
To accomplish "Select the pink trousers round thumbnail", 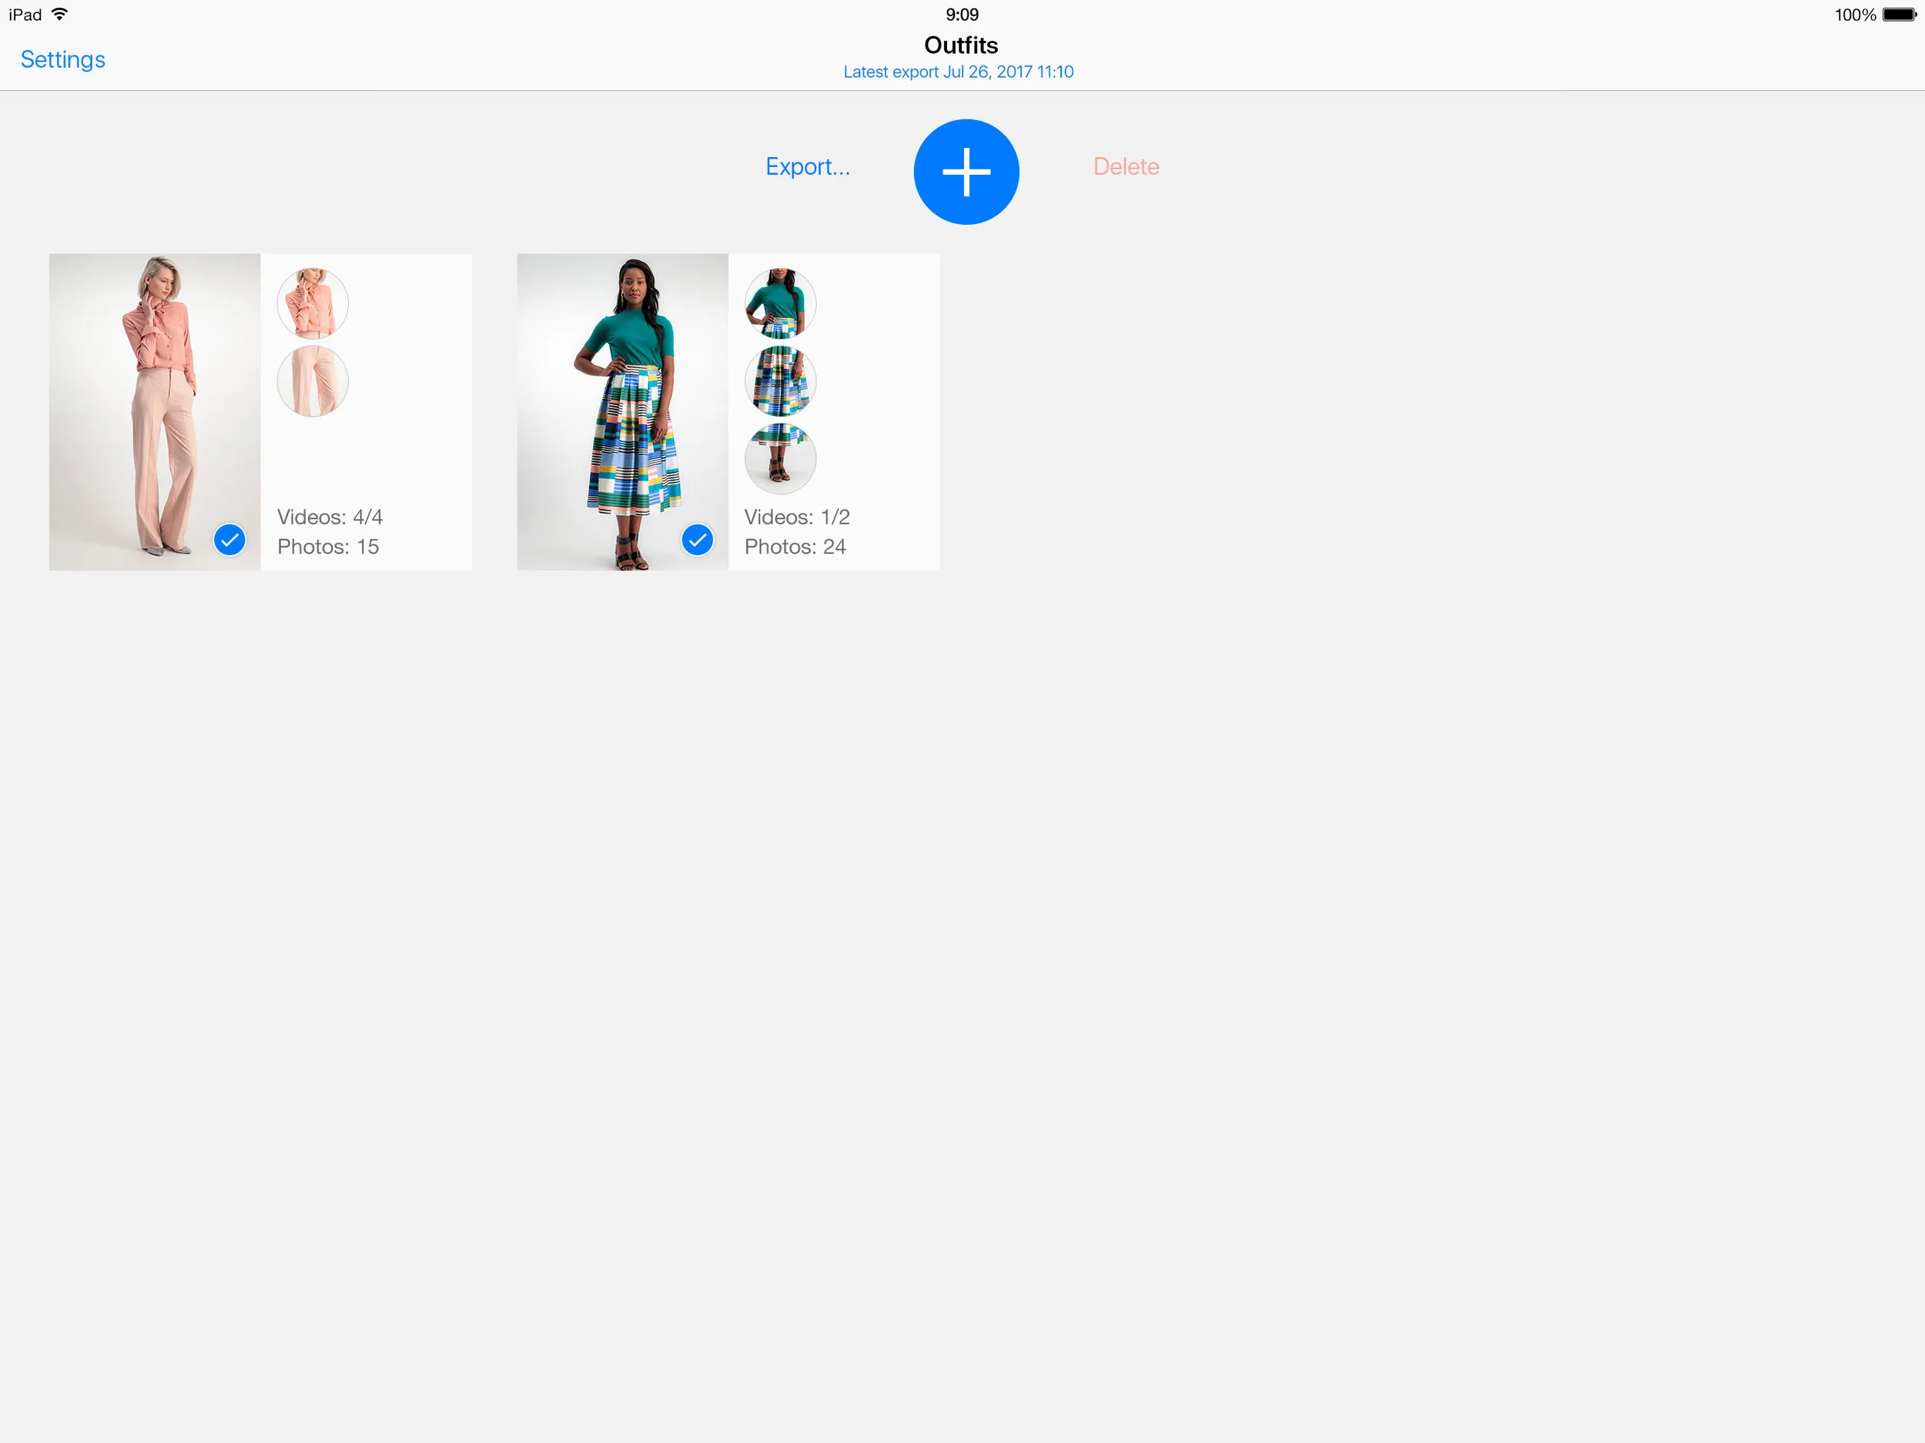I will tap(313, 380).
